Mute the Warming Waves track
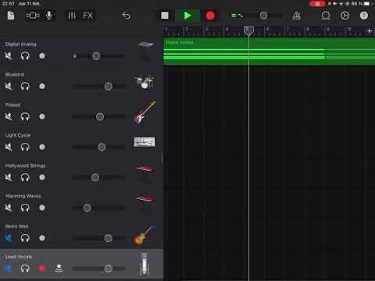Viewport: 375px width, 281px height. pos(9,208)
